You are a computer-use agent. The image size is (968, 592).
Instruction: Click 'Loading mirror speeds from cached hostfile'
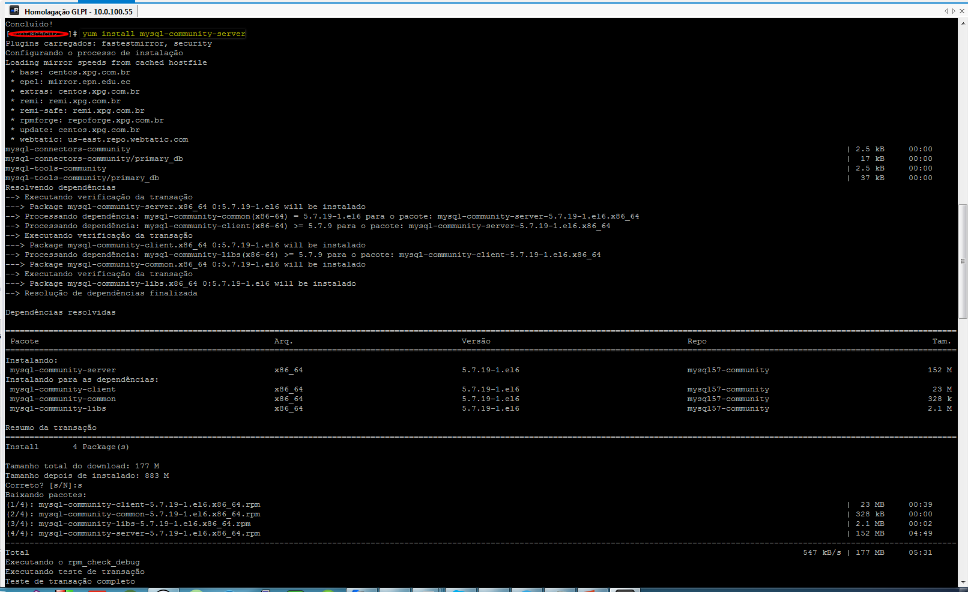(x=106, y=62)
